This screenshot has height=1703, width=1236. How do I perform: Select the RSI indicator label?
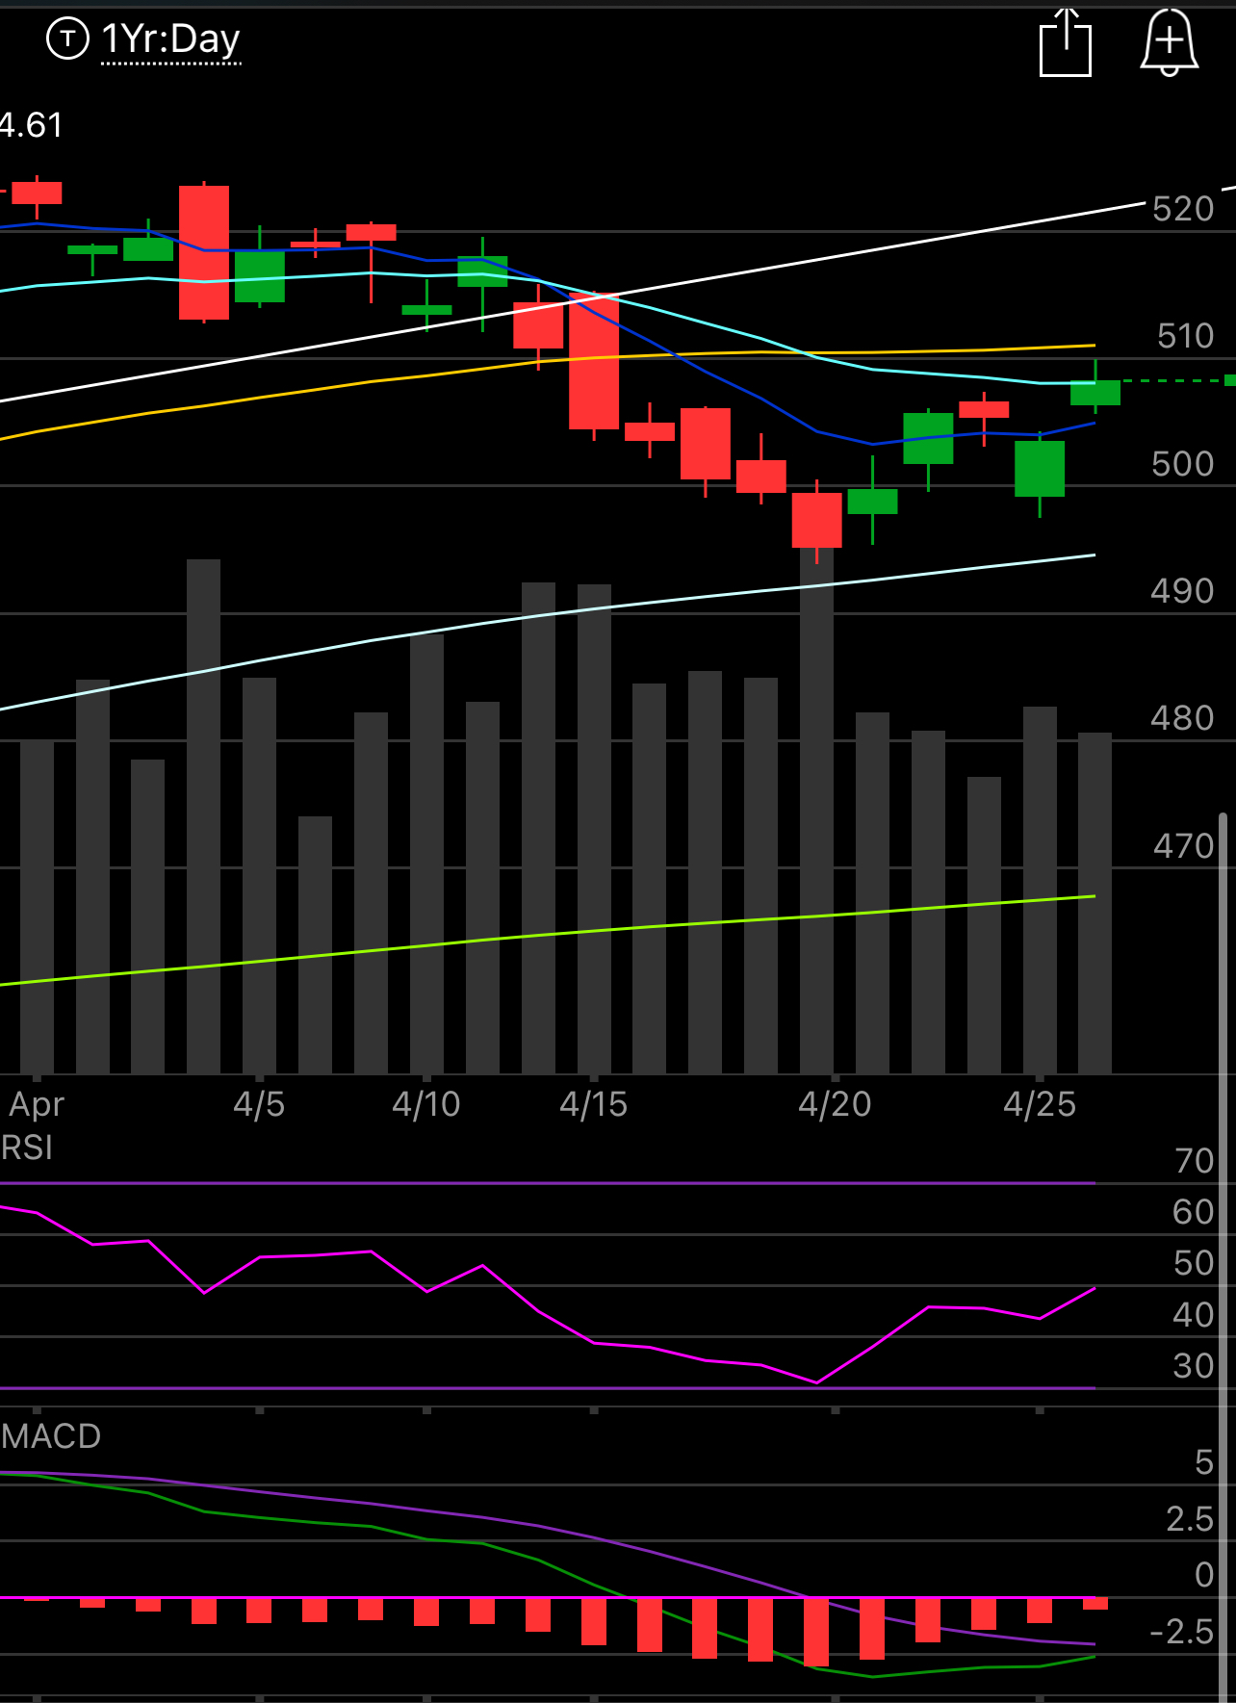click(27, 1148)
